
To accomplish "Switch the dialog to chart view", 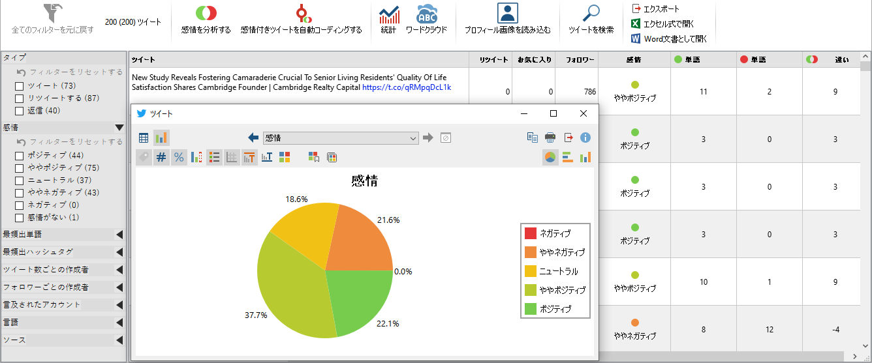I will (161, 138).
